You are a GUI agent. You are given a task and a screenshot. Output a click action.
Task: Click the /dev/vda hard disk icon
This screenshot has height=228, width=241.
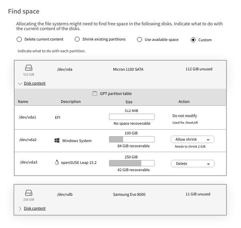[29, 68]
